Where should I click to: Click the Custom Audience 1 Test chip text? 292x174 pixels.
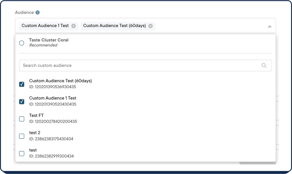click(45, 26)
